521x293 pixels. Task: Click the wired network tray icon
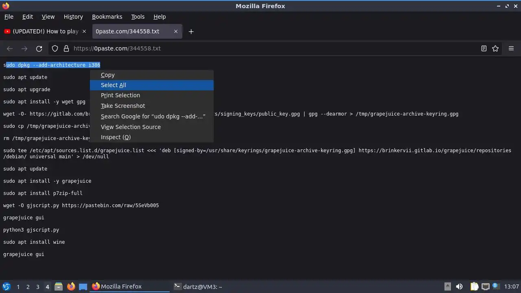pyautogui.click(x=486, y=286)
